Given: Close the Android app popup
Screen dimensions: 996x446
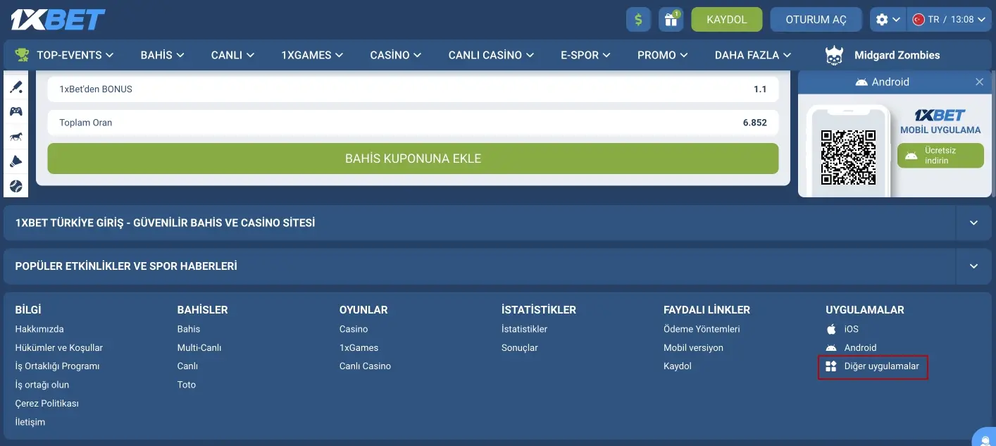Looking at the screenshot, I should [x=979, y=82].
